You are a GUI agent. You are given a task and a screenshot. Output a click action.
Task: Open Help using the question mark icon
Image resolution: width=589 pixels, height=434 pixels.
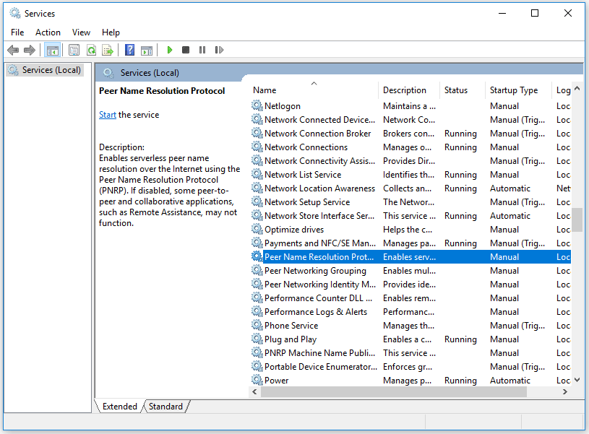click(x=129, y=49)
